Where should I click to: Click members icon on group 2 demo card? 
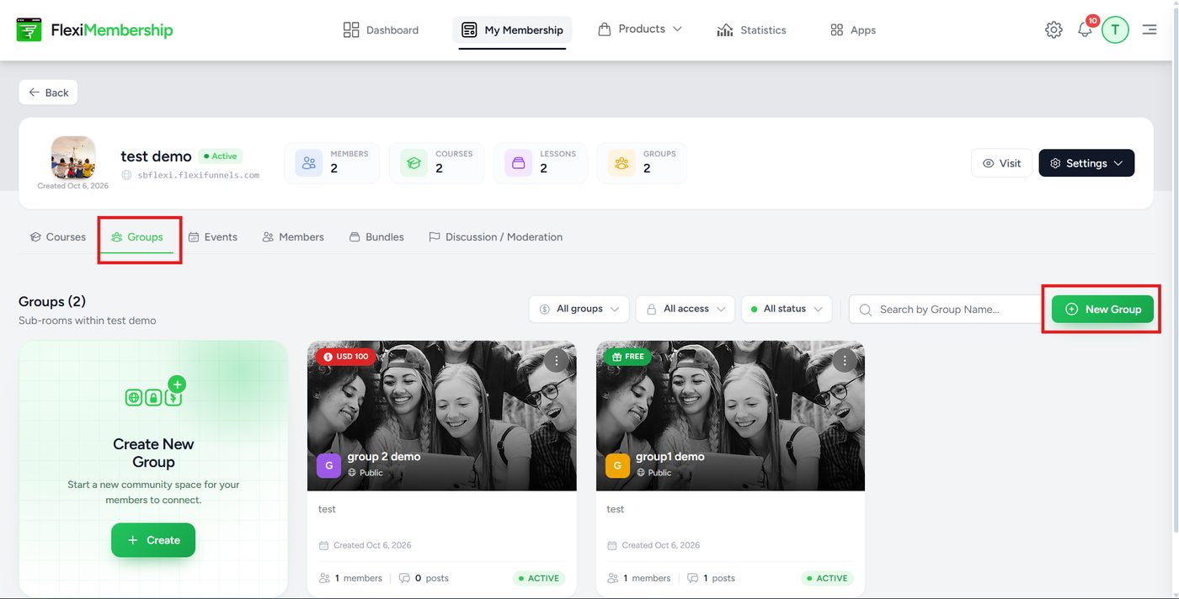(x=324, y=578)
